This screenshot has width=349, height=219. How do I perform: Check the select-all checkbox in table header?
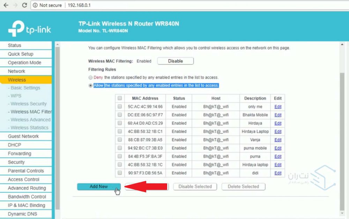pos(120,98)
